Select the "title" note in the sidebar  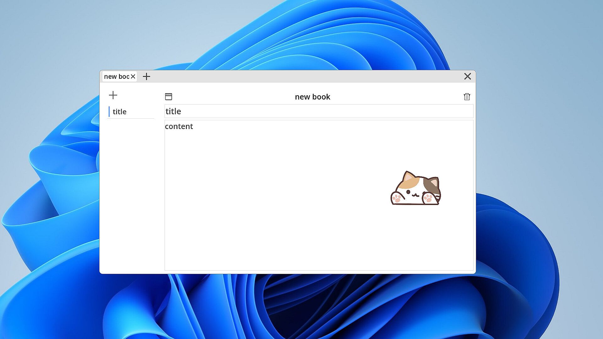pyautogui.click(x=120, y=112)
